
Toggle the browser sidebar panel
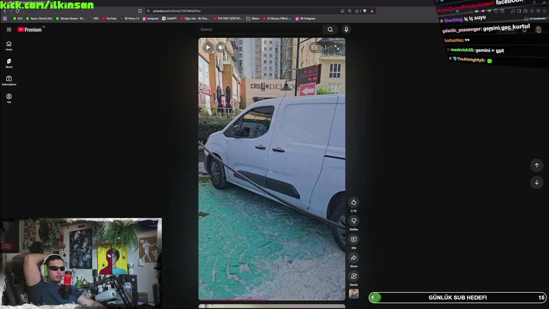519,11
